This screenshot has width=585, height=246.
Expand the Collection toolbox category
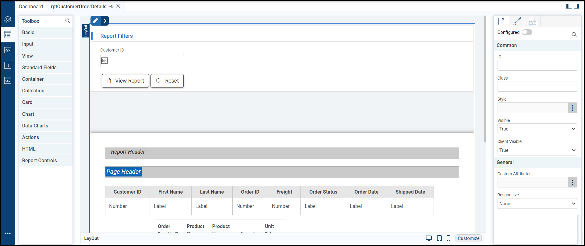click(46, 91)
